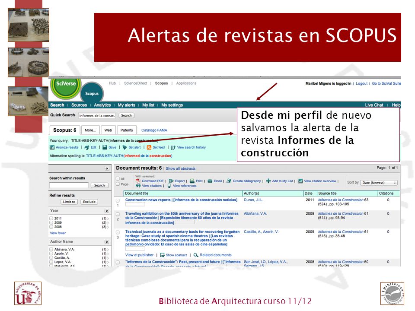Click the Show abstract icon
The image size is (415, 311).
[163, 255]
